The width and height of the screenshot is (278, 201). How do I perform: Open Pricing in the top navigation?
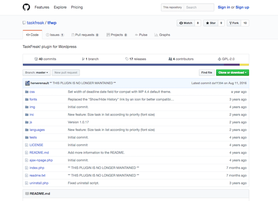pos(77,7)
